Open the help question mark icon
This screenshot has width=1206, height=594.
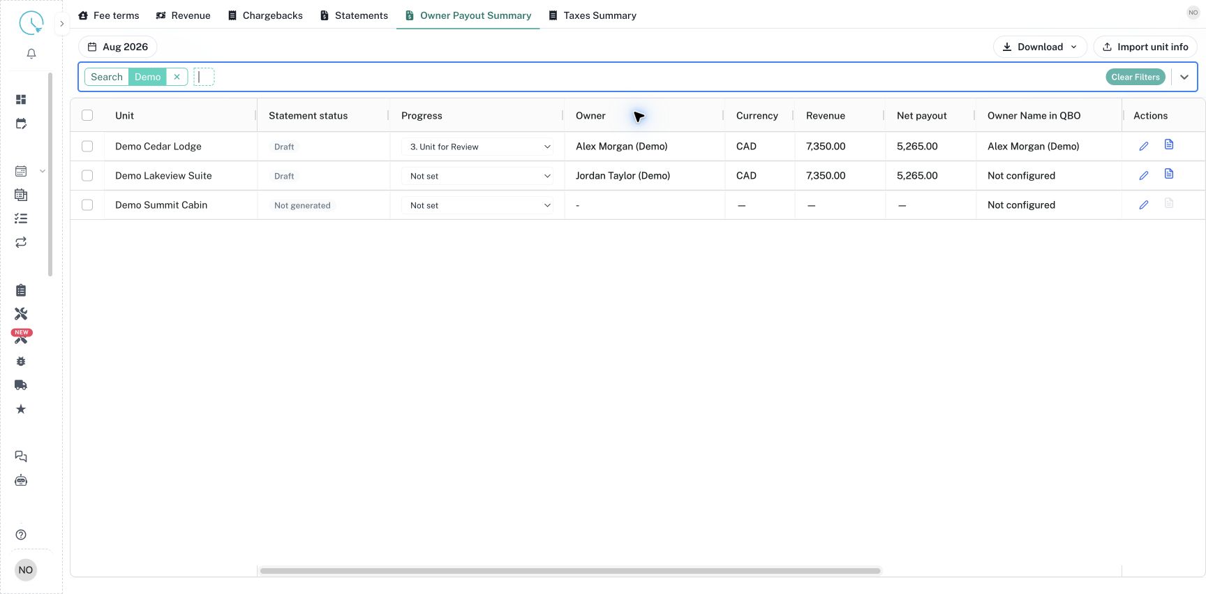[21, 535]
